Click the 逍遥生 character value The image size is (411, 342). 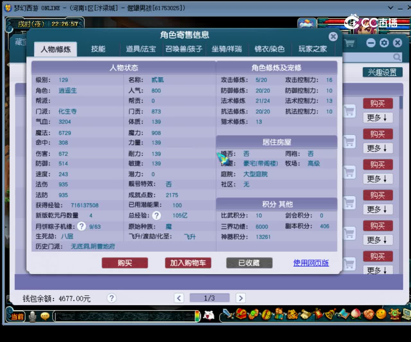coord(67,90)
